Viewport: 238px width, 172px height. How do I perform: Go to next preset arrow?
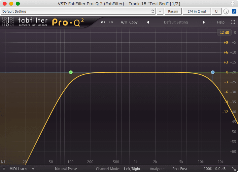pos(204,22)
